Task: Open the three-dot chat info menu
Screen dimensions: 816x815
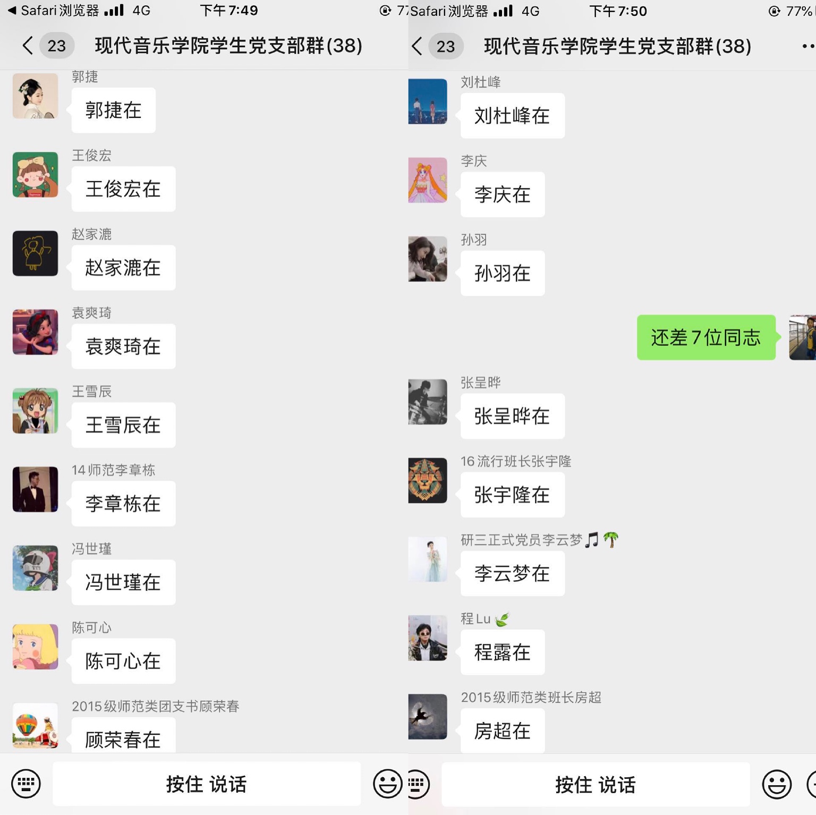Action: [808, 46]
